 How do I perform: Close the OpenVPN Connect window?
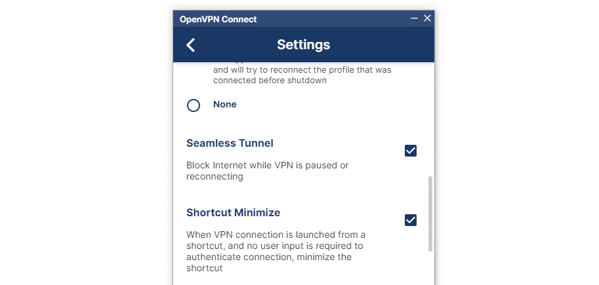point(427,18)
